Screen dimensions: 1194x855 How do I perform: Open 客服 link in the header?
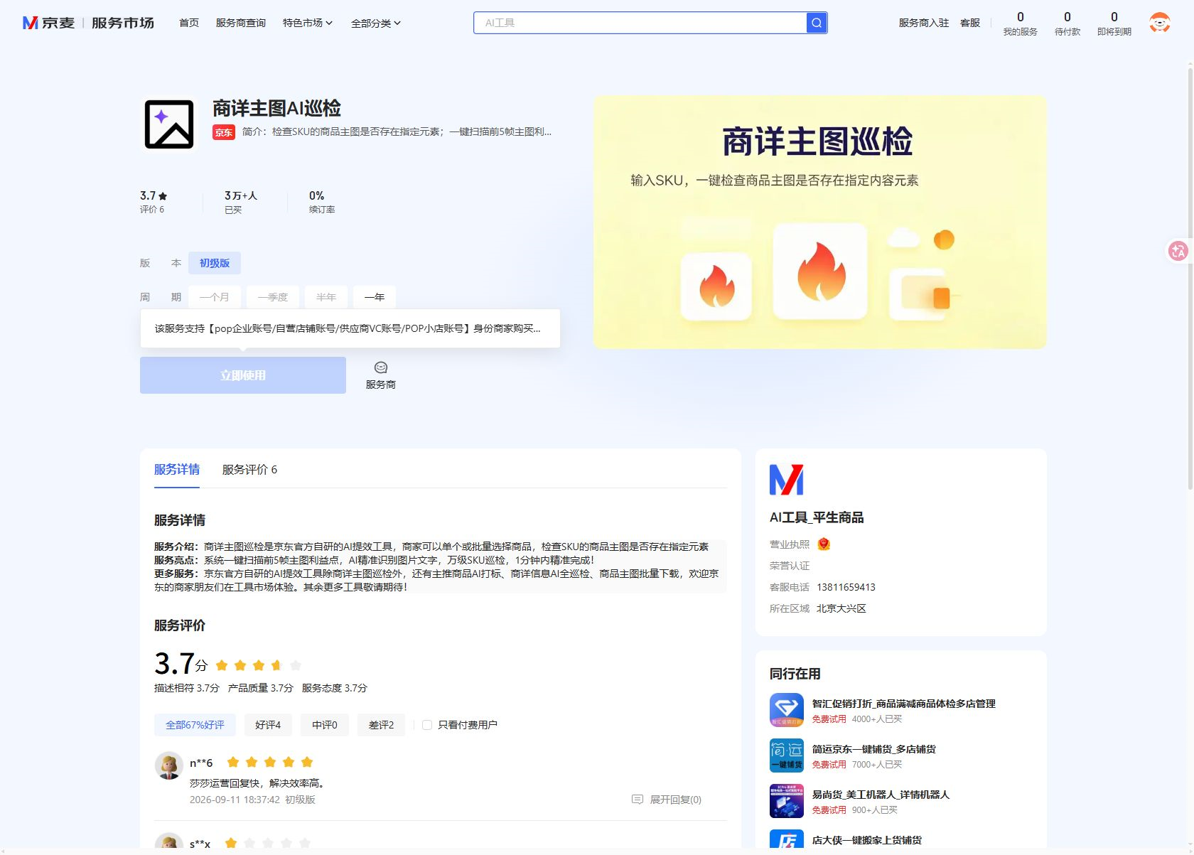[970, 23]
